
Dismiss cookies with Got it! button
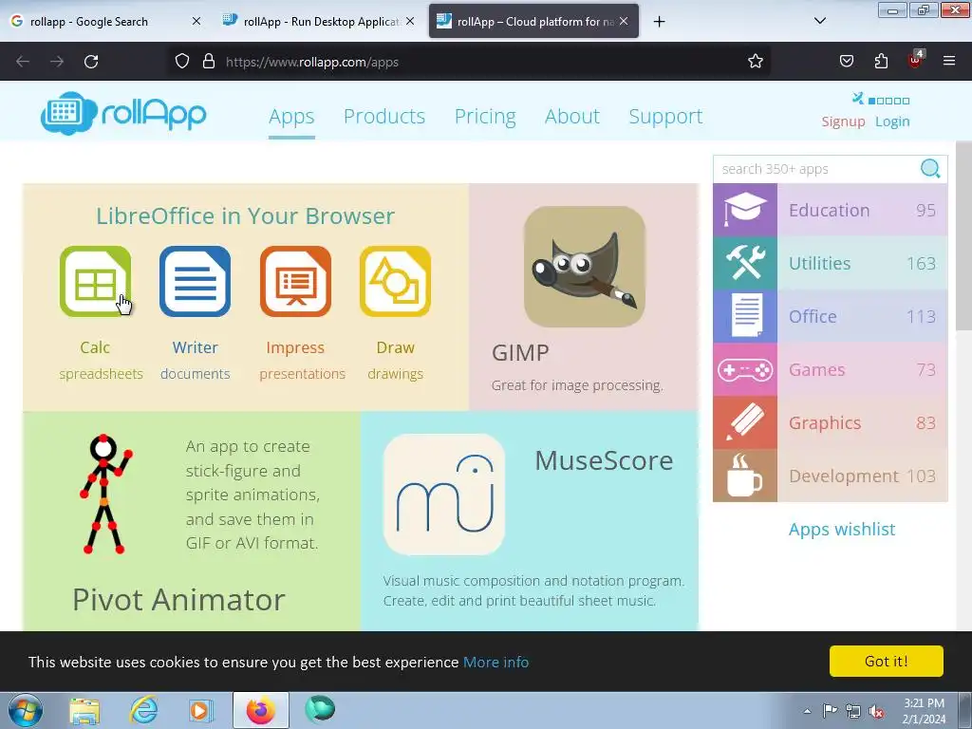[x=887, y=662]
